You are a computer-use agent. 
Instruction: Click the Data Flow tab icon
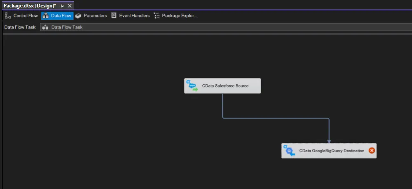tap(46, 16)
